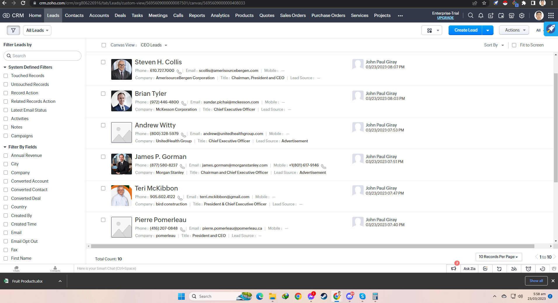Click the Smart Chat input bar
This screenshot has width=558, height=303.
[x=260, y=269]
